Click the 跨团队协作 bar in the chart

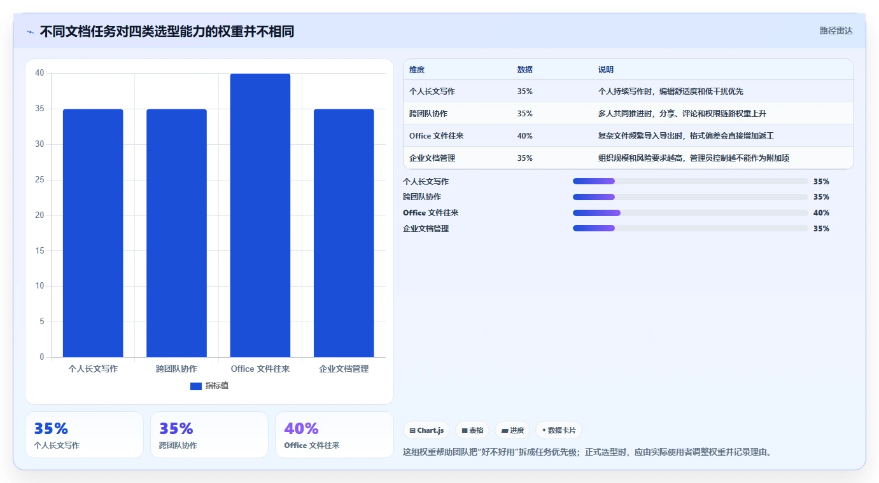pyautogui.click(x=176, y=233)
